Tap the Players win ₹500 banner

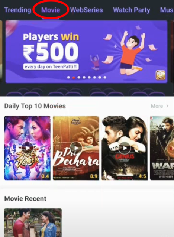(86, 52)
